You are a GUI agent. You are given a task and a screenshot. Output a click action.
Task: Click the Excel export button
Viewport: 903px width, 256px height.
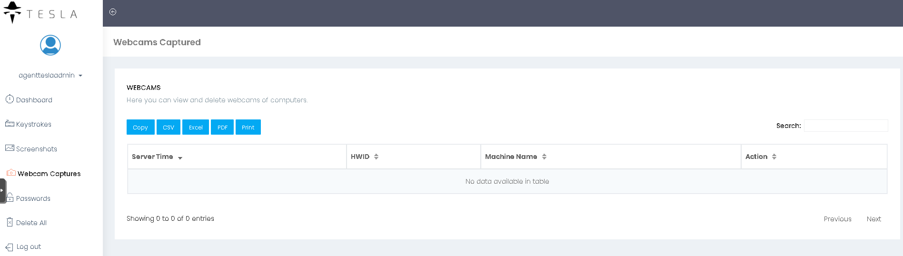(196, 127)
